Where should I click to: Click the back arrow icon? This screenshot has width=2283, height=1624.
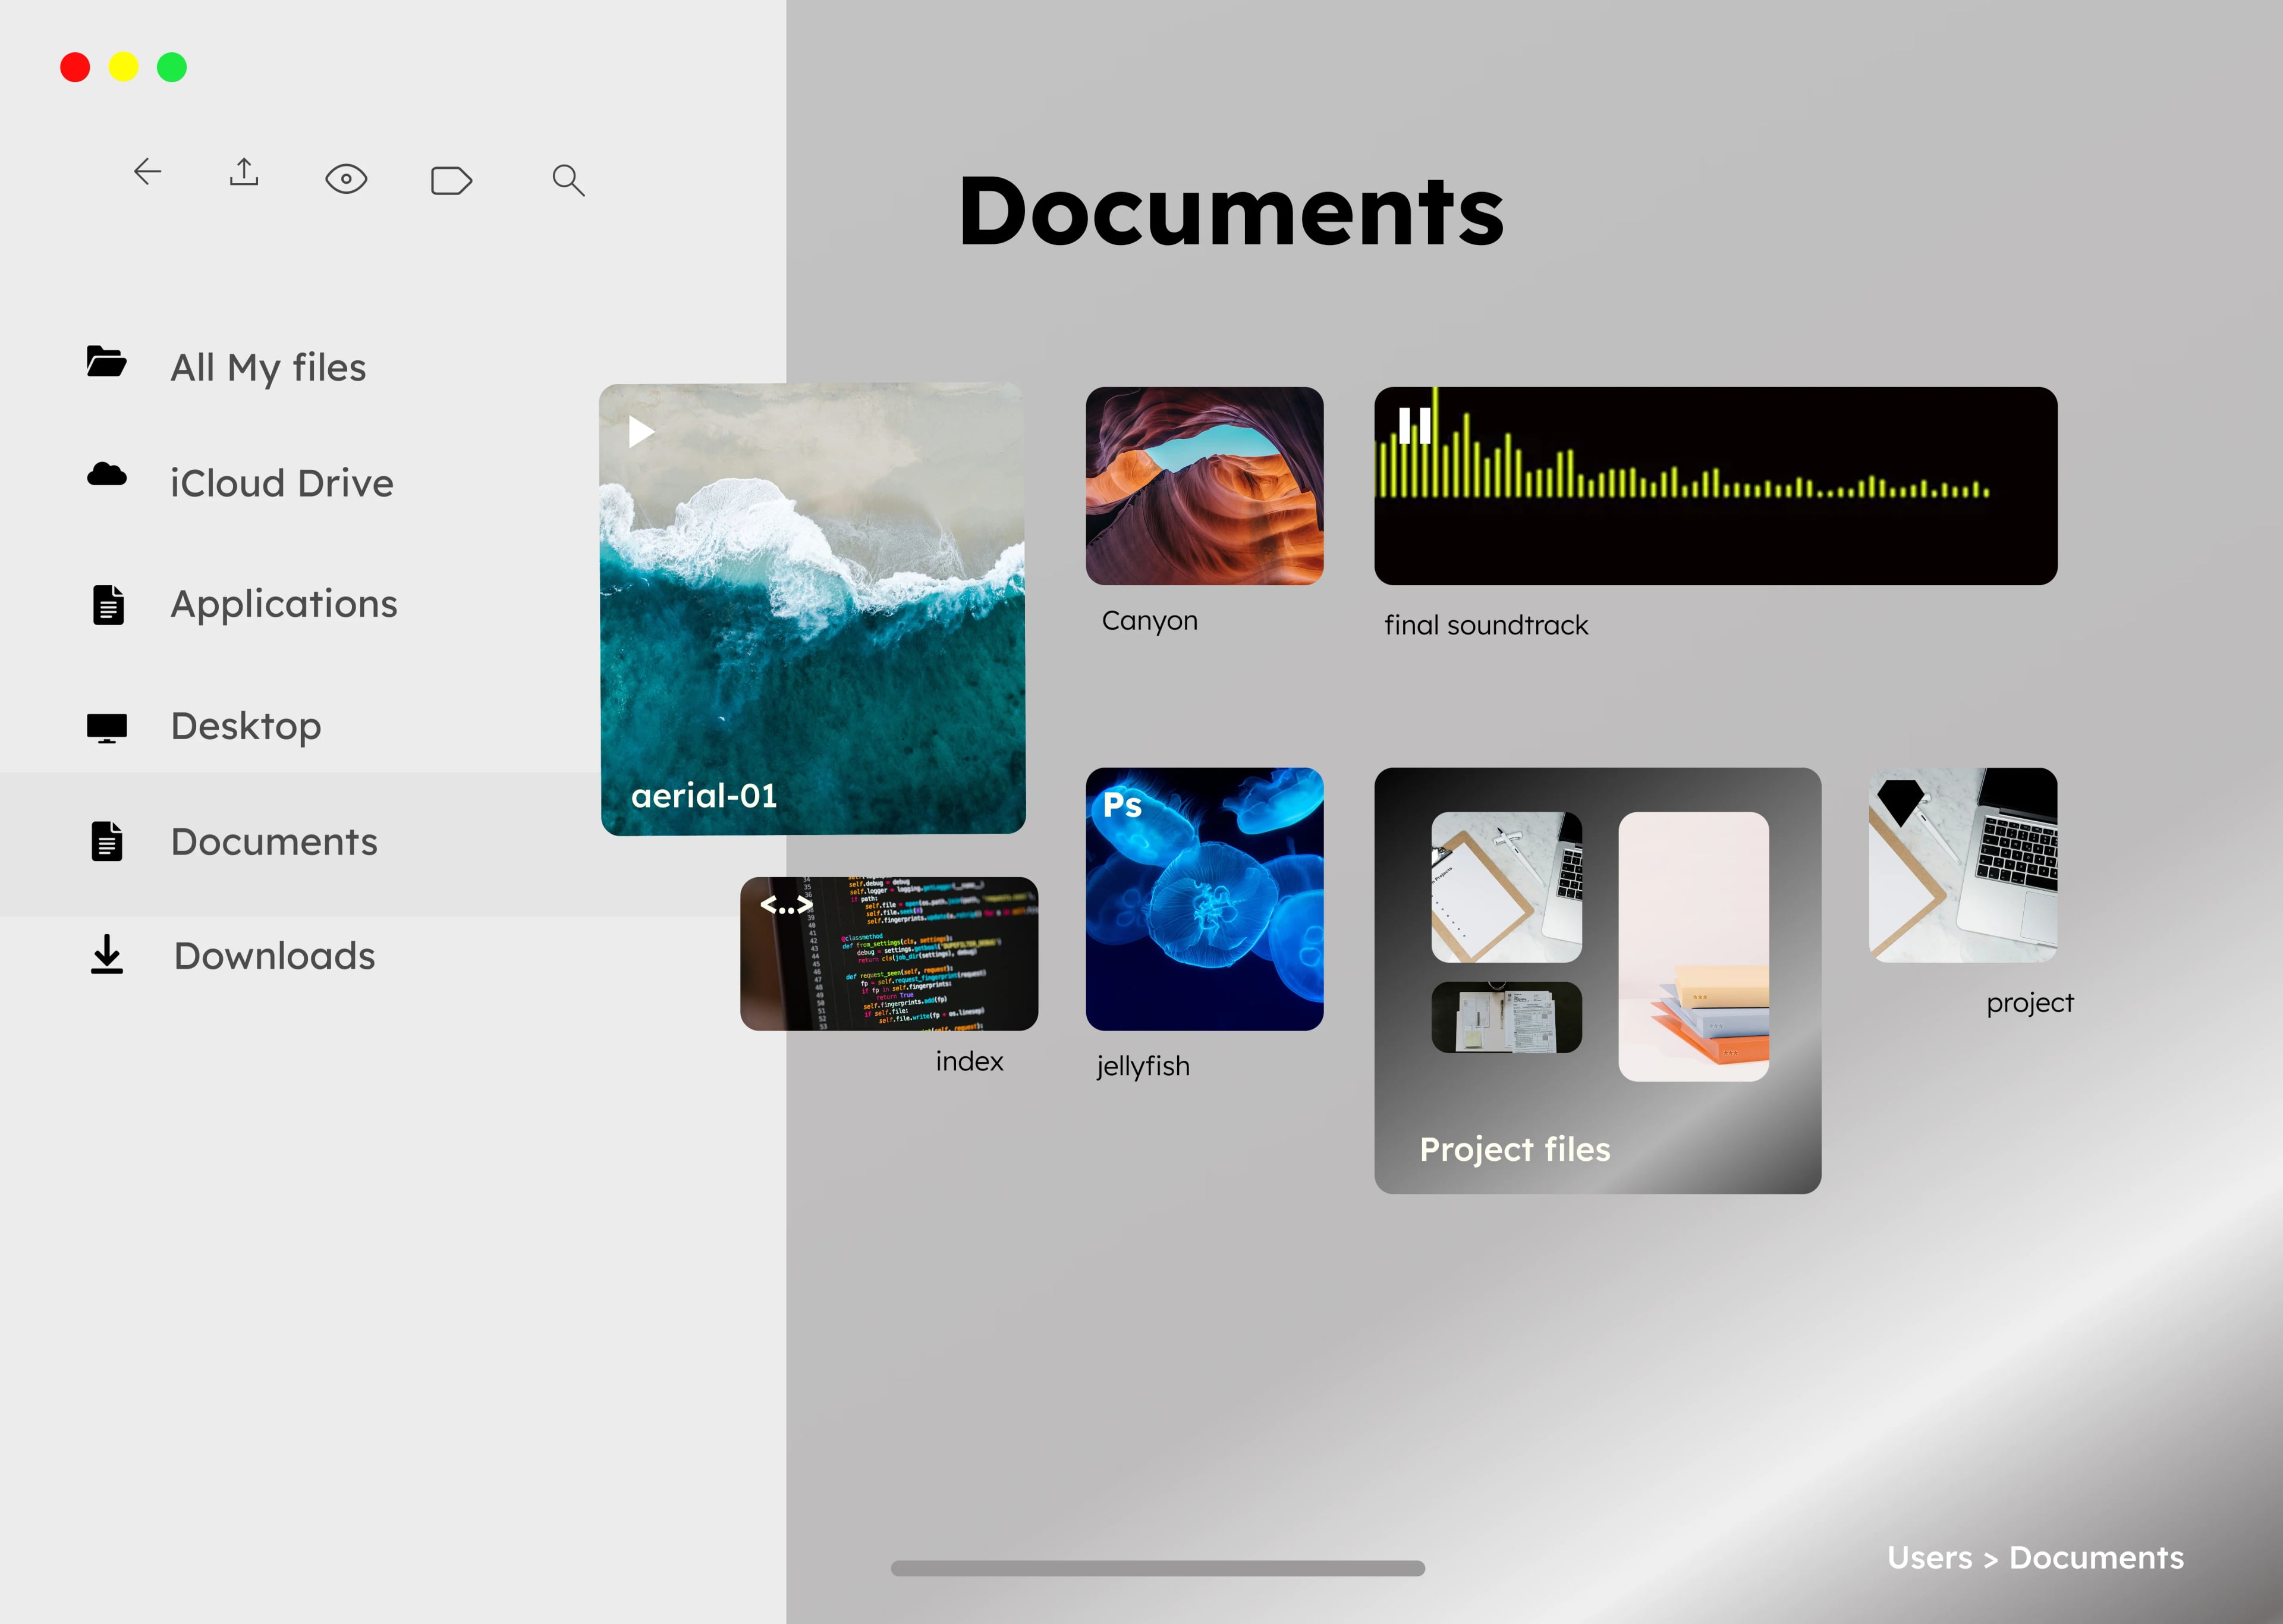click(148, 172)
